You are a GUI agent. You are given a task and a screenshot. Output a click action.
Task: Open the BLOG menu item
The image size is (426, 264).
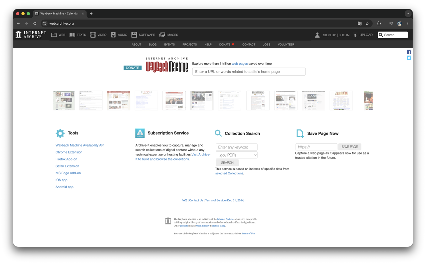pyautogui.click(x=153, y=44)
